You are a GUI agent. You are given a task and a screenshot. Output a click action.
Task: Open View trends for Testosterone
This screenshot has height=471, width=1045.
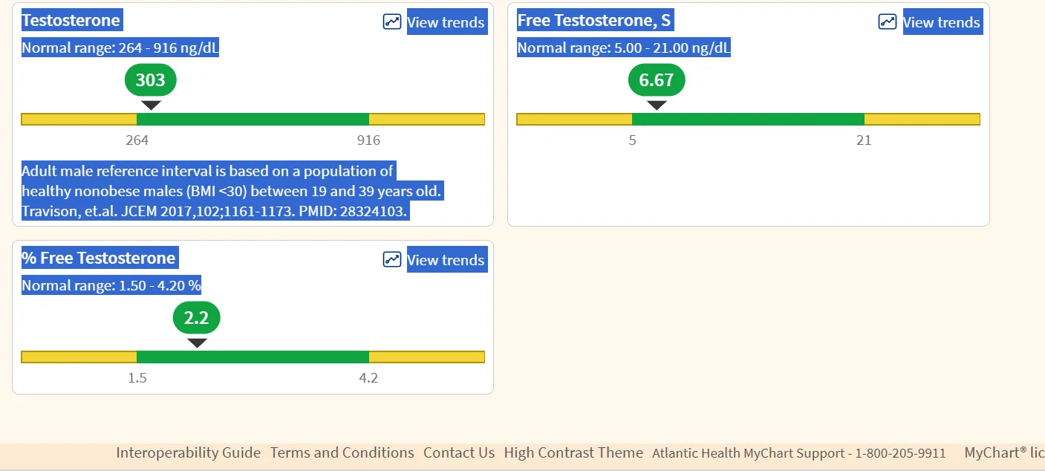tap(446, 22)
